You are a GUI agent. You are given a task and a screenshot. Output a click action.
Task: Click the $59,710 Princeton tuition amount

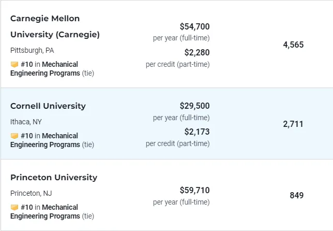194,191
